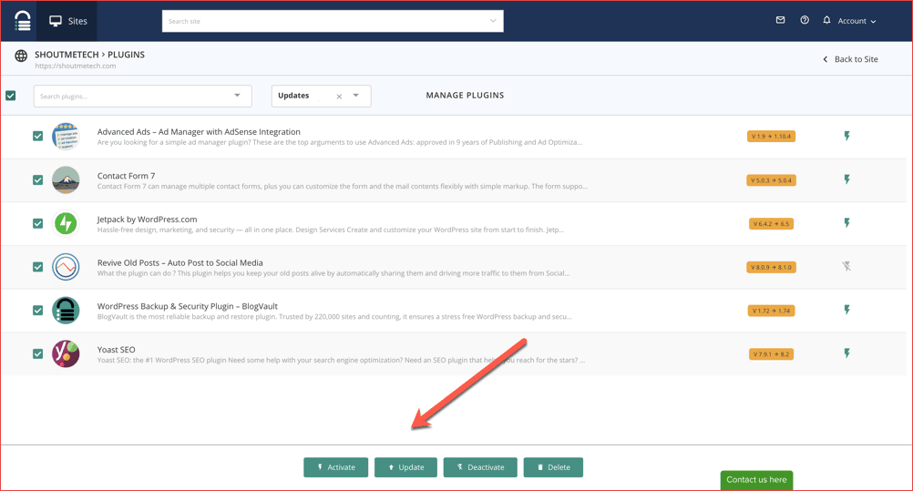Click the Revive Old Posts plugin icon
This screenshot has height=491, width=913.
66,267
